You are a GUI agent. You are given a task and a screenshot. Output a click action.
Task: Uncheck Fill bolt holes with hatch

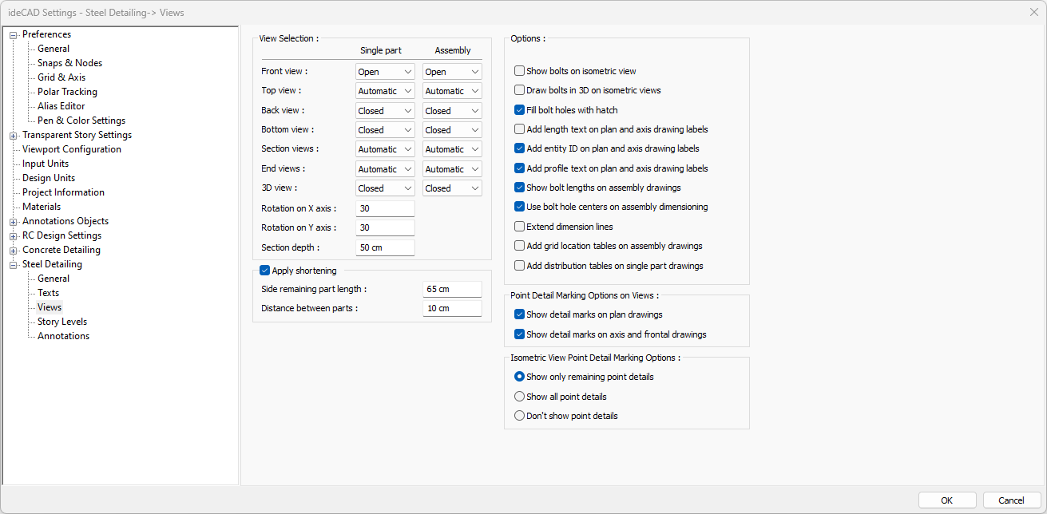pos(520,110)
